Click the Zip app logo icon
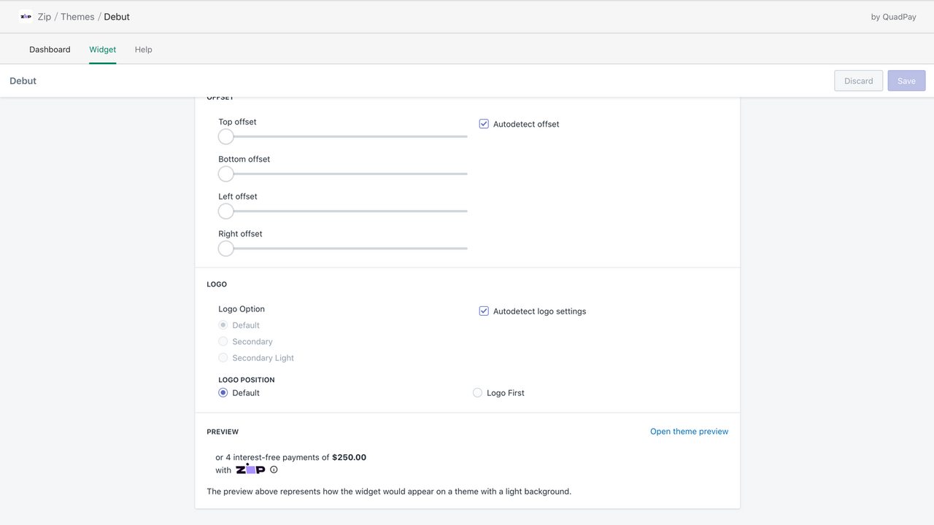Viewport: 934px width, 525px height. pyautogui.click(x=26, y=16)
